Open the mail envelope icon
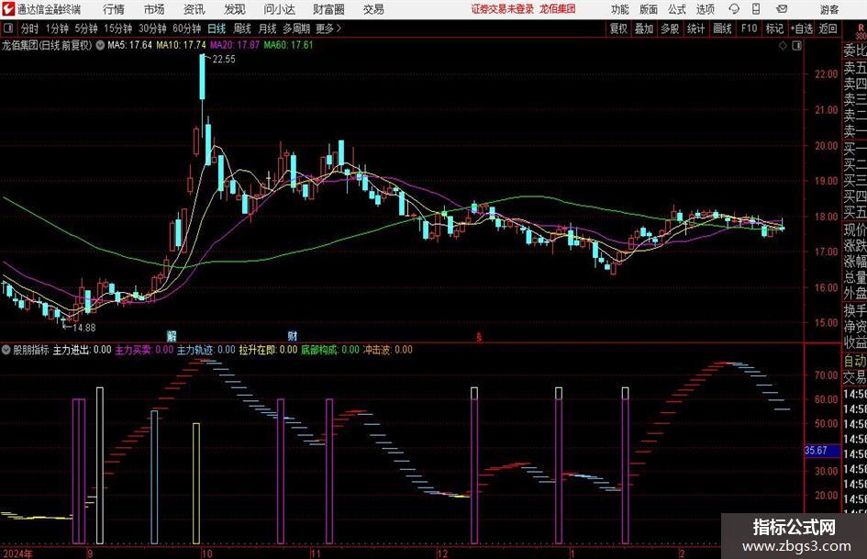Image resolution: width=867 pixels, height=559 pixels. [782, 9]
